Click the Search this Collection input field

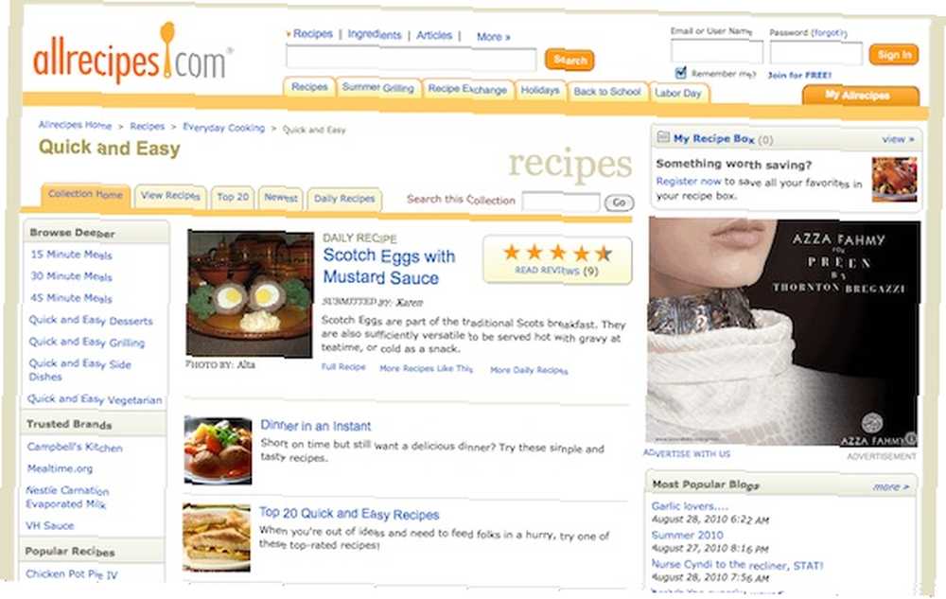(x=561, y=202)
